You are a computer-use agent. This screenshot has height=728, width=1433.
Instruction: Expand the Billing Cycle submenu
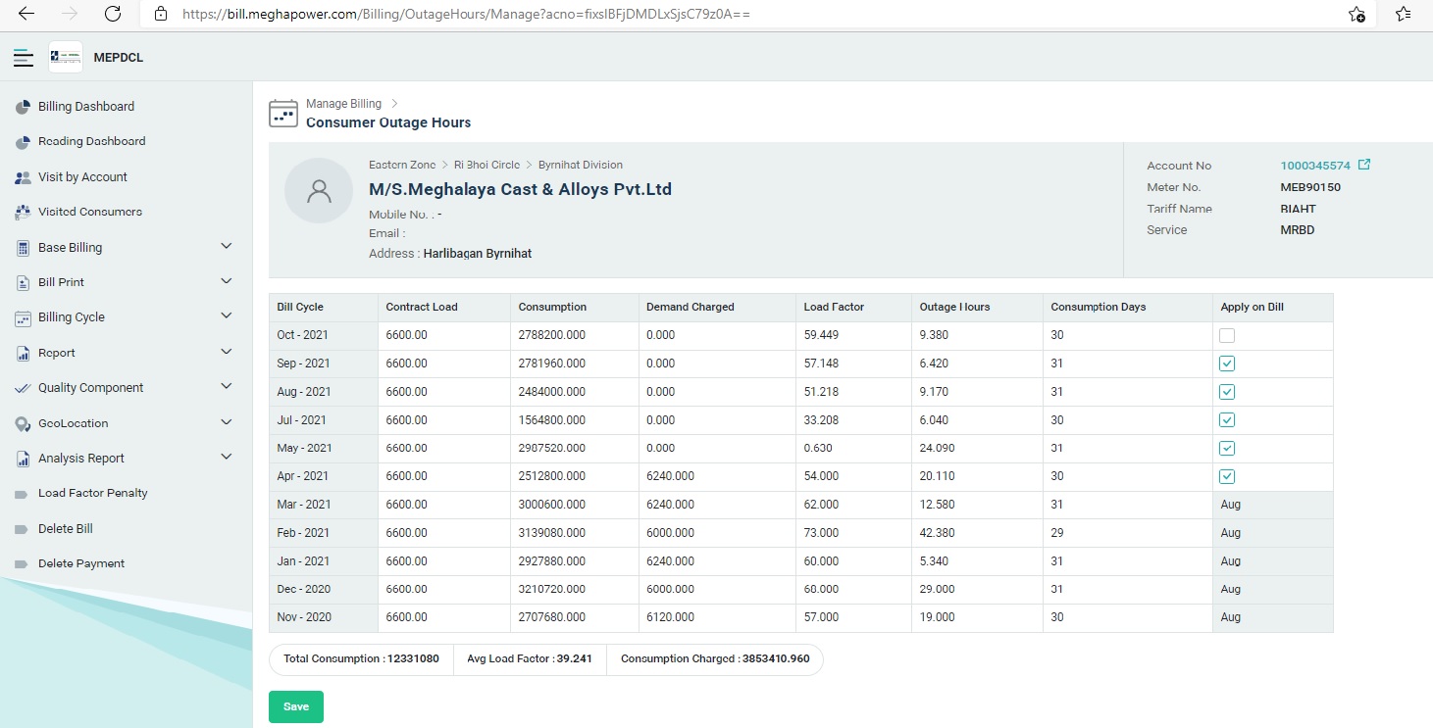pyautogui.click(x=227, y=316)
